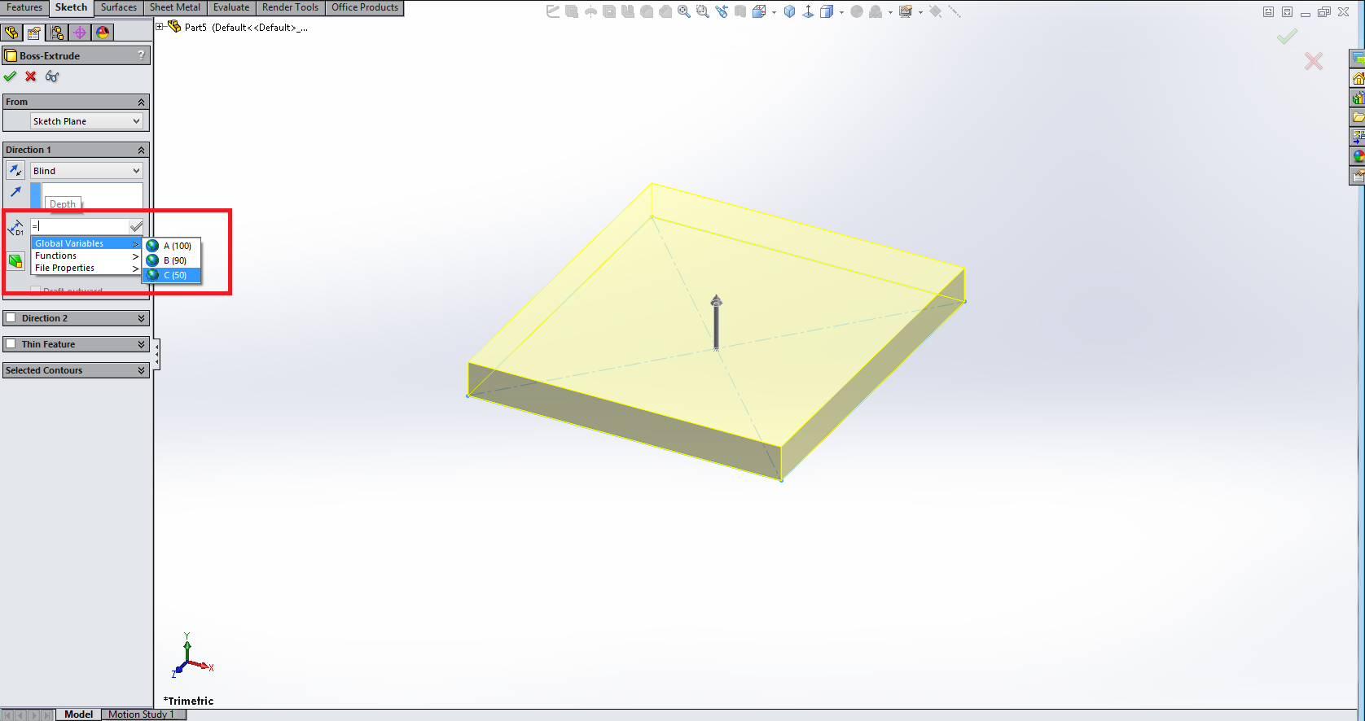Open Design Library books task pane
Screen dimensions: 1365x721
[x=1358, y=98]
